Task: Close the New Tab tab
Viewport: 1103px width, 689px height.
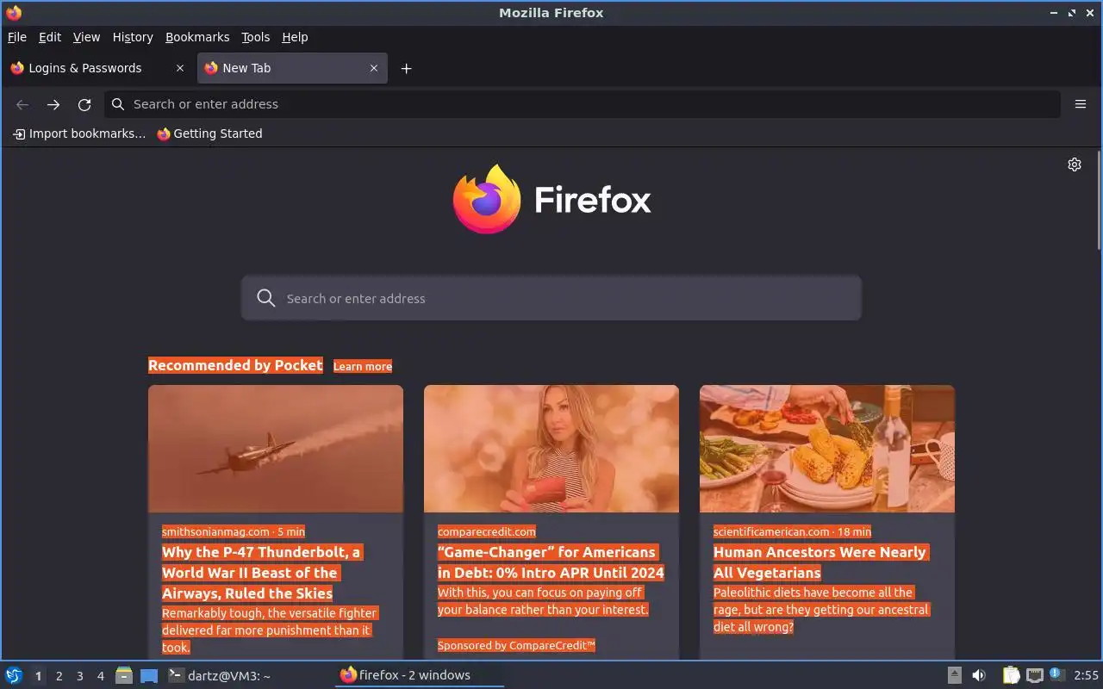Action: (373, 68)
